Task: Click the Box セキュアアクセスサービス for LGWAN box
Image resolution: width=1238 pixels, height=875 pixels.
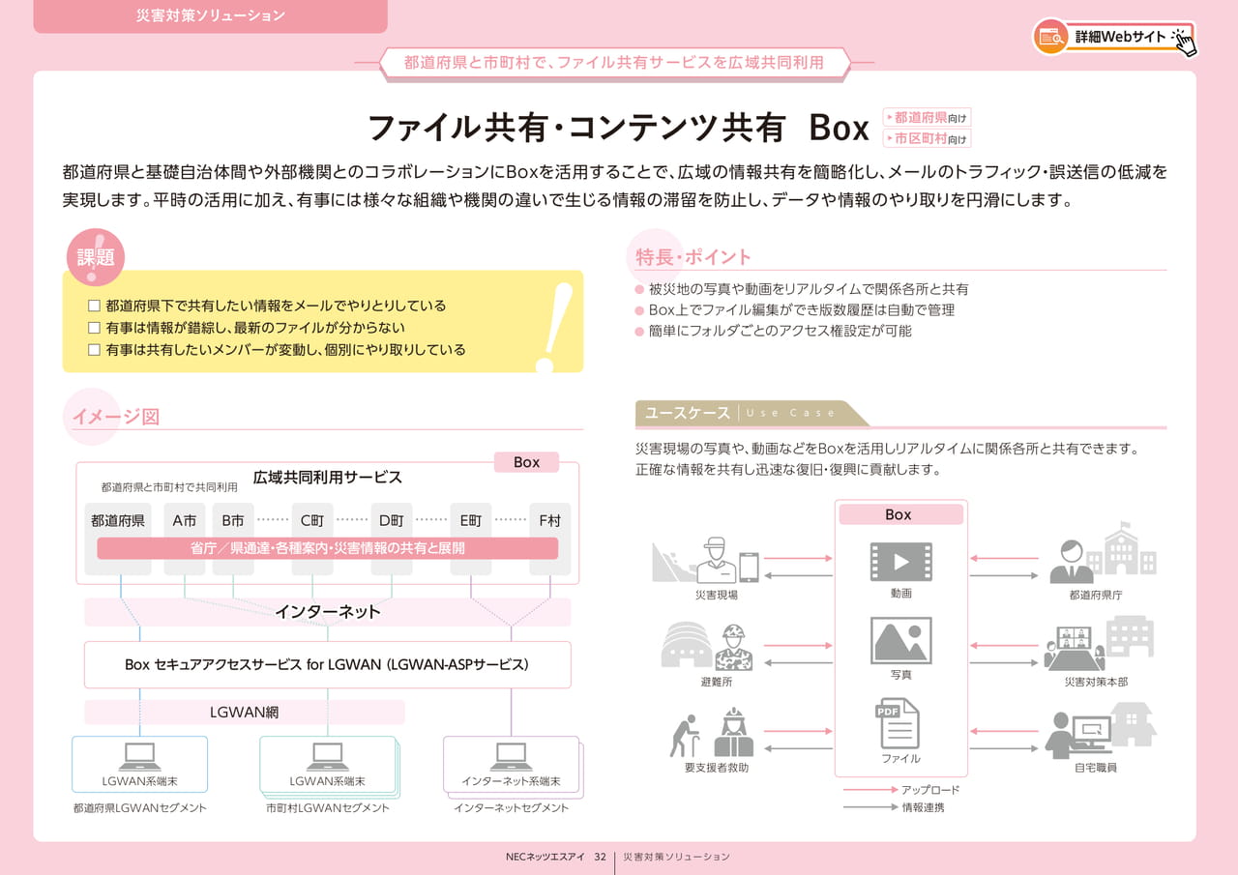Action: click(x=328, y=665)
